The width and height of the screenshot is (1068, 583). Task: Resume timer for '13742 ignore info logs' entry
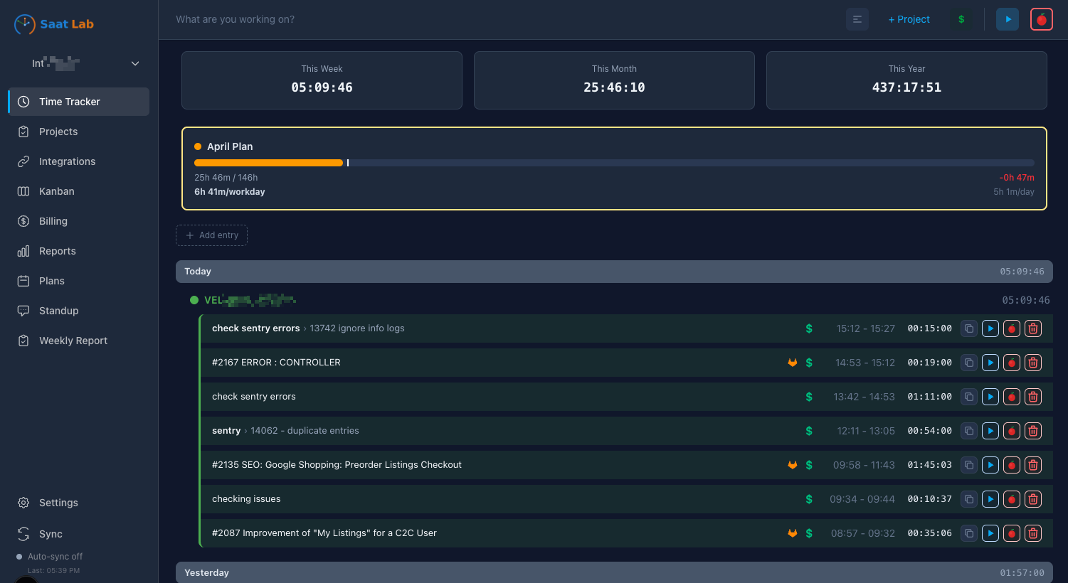coord(990,328)
